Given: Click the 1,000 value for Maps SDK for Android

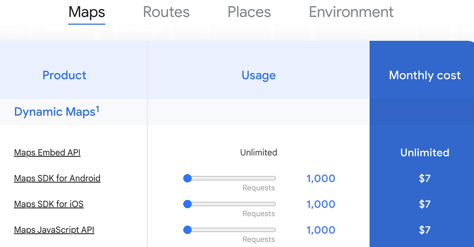Looking at the screenshot, I should click(x=321, y=178).
